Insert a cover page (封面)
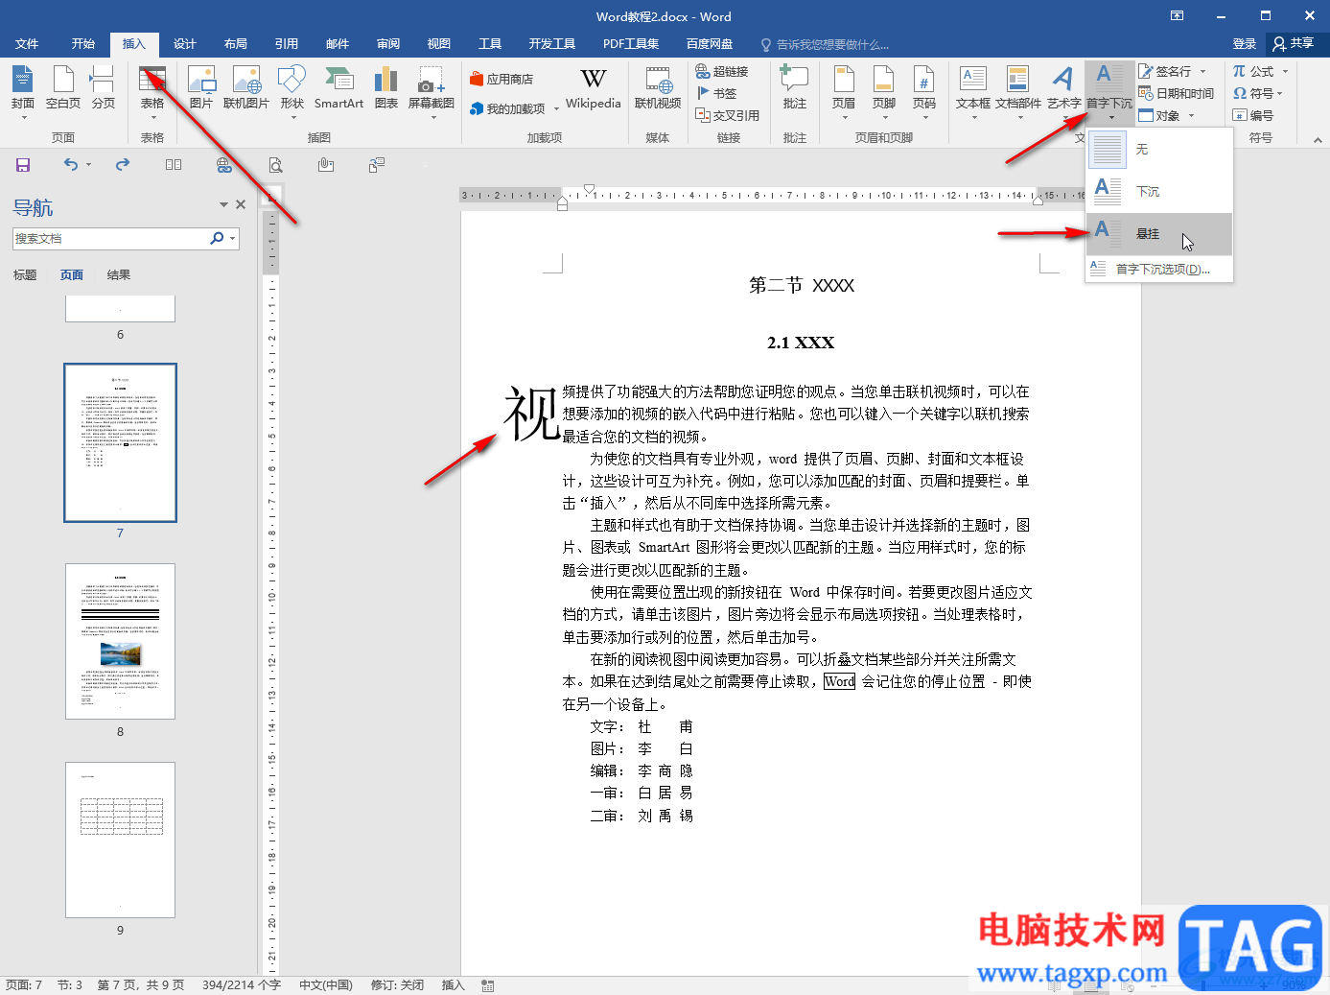Viewport: 1330px width, 995px height. coord(23,91)
